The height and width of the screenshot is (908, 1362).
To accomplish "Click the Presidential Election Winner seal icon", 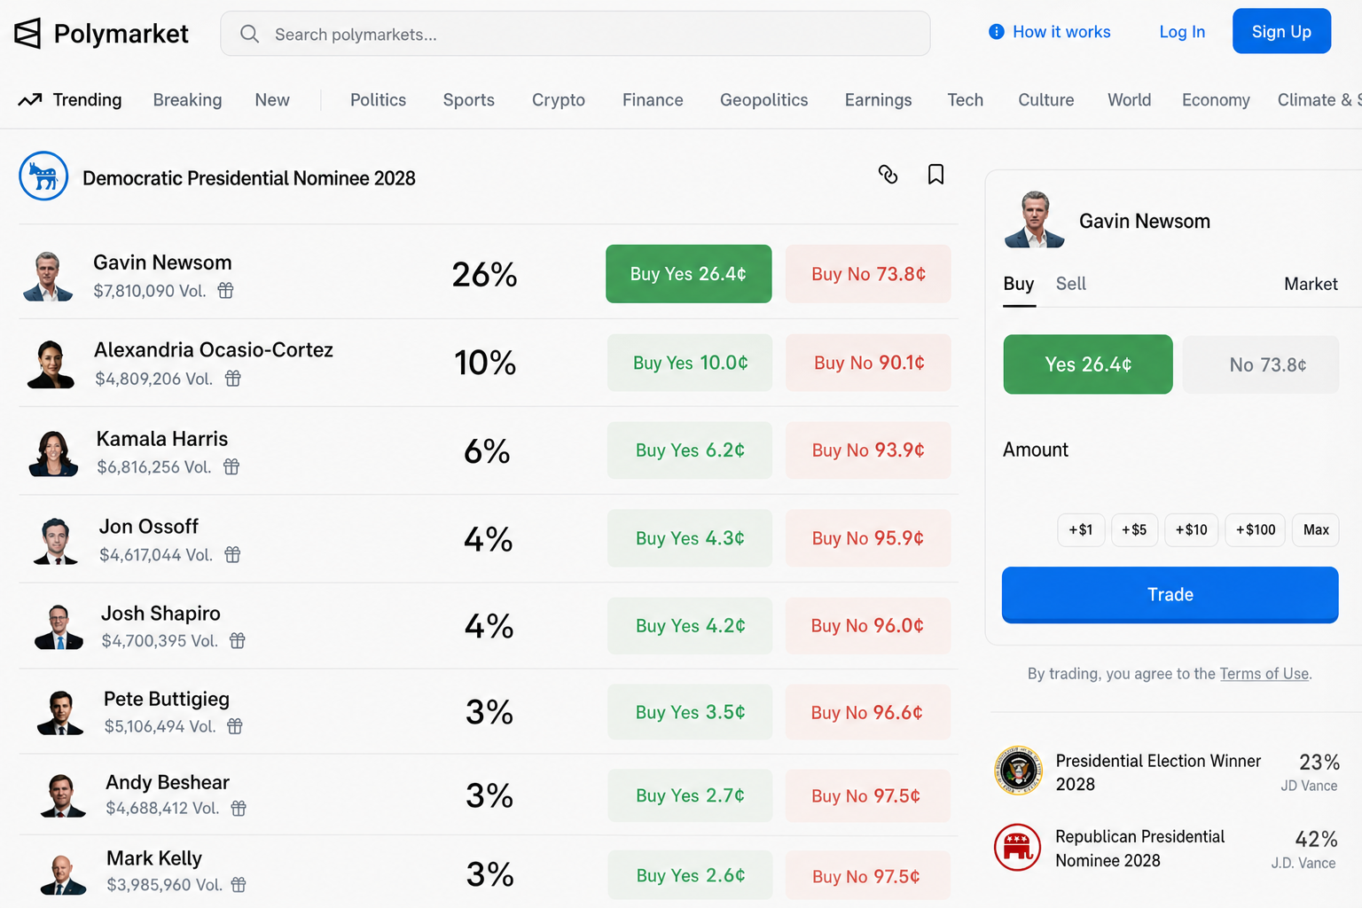I will tap(1018, 771).
